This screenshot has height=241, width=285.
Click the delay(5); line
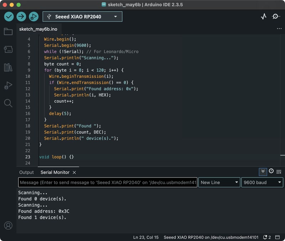[60, 113]
